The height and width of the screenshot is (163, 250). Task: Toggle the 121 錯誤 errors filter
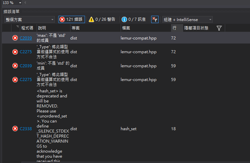[x=72, y=19]
